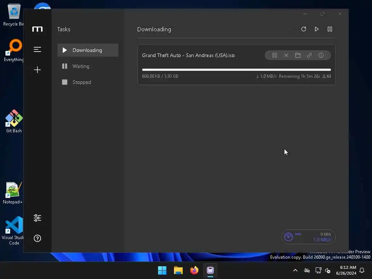This screenshot has width=372, height=279.
Task: Minimize the Motrix window
Action: click(x=305, y=14)
